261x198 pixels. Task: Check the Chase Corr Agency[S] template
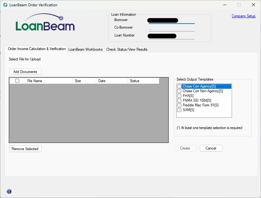click(179, 86)
